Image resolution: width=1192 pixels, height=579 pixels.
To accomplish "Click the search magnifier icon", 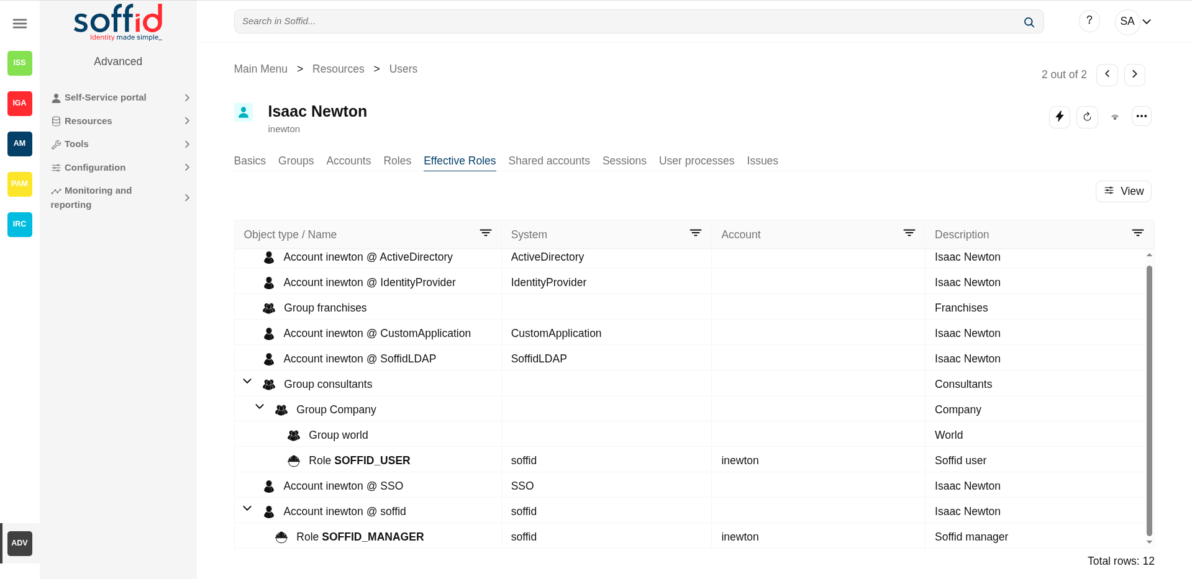I will tap(1029, 22).
